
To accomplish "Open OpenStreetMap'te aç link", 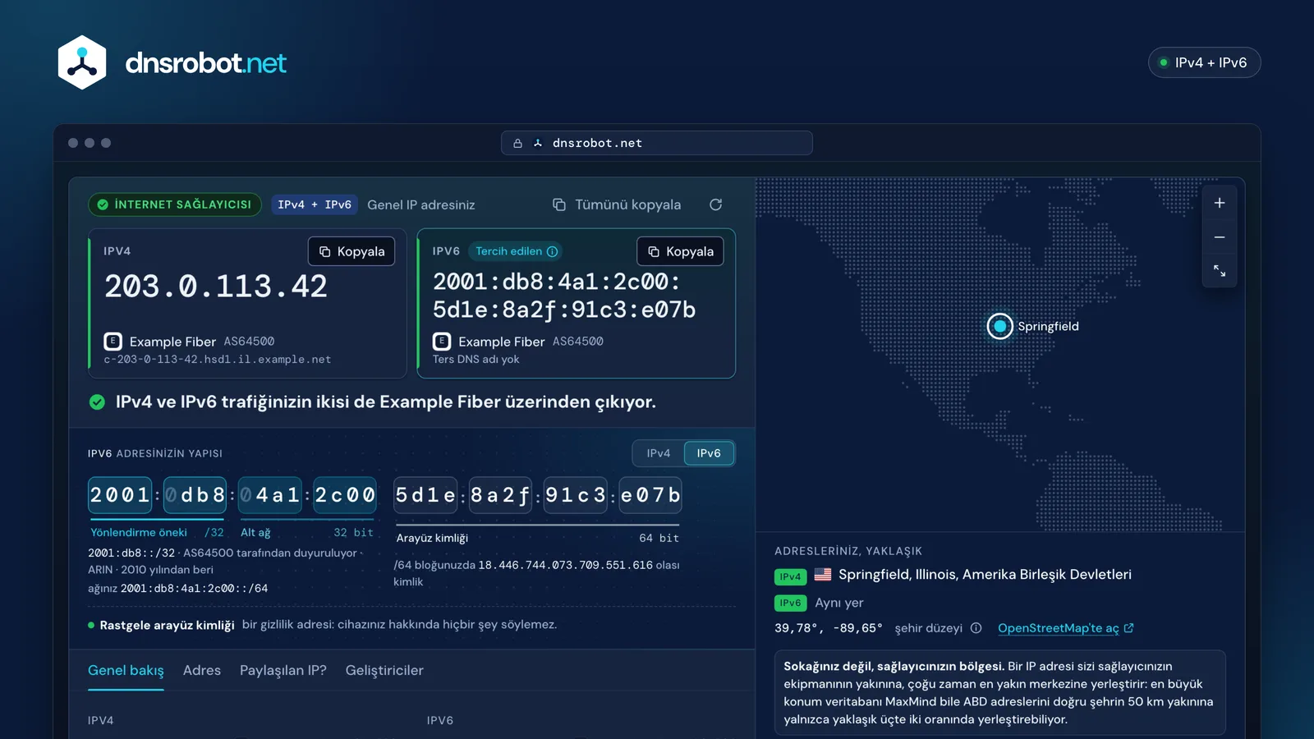I will coord(1065,628).
